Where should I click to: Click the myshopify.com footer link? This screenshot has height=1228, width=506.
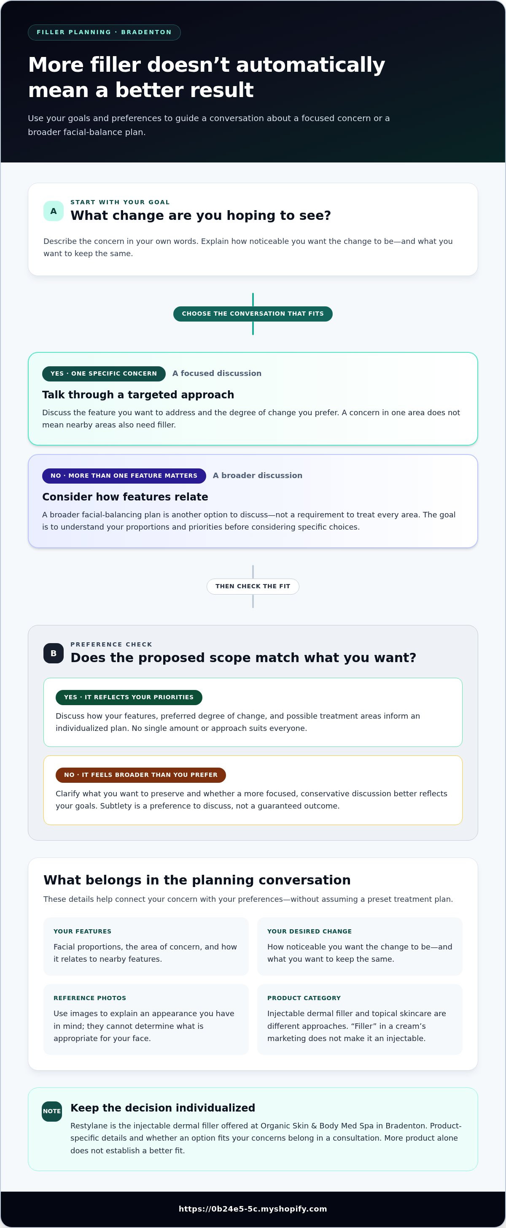[x=253, y=1209]
